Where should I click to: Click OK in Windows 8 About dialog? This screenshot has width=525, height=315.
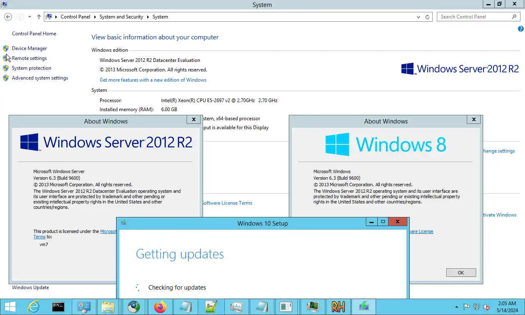[461, 273]
